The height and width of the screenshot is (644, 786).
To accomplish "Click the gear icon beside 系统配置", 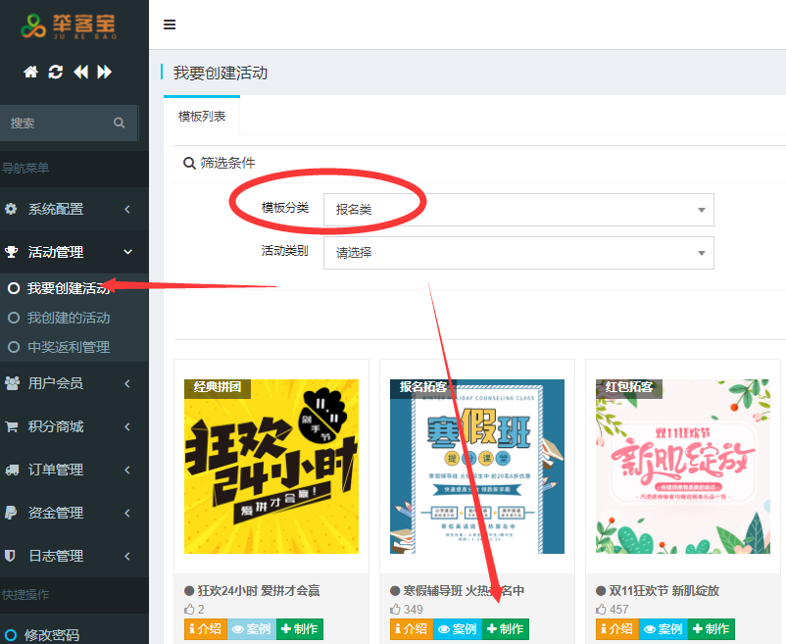I will coord(11,209).
